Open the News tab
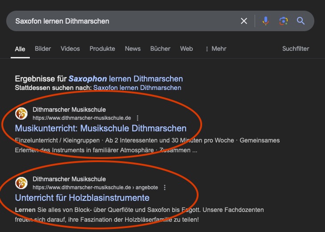 133,49
